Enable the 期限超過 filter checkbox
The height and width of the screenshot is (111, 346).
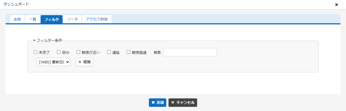point(129,52)
